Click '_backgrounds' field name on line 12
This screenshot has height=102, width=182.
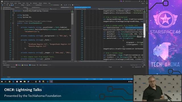click(49, 36)
